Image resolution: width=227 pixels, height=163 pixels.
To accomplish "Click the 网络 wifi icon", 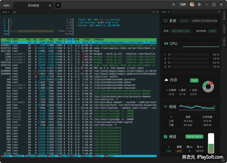I will (165, 107).
